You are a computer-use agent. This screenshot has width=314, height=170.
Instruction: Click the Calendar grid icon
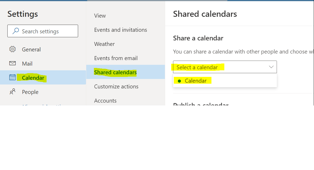[12, 77]
